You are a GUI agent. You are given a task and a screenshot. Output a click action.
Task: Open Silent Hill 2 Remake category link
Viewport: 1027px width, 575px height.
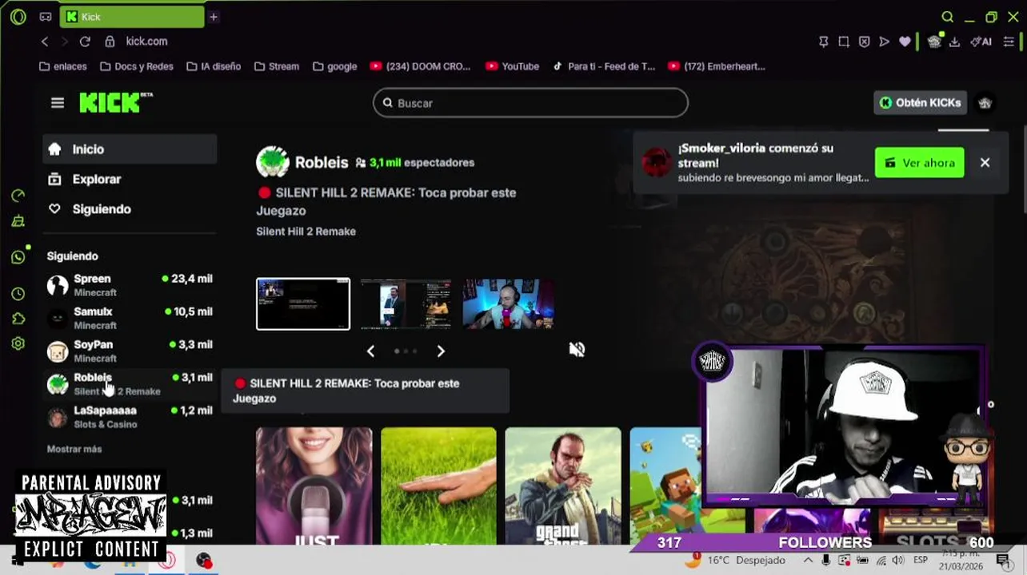306,232
